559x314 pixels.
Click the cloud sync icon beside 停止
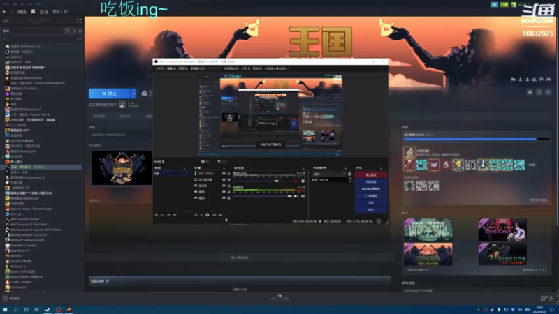[144, 94]
